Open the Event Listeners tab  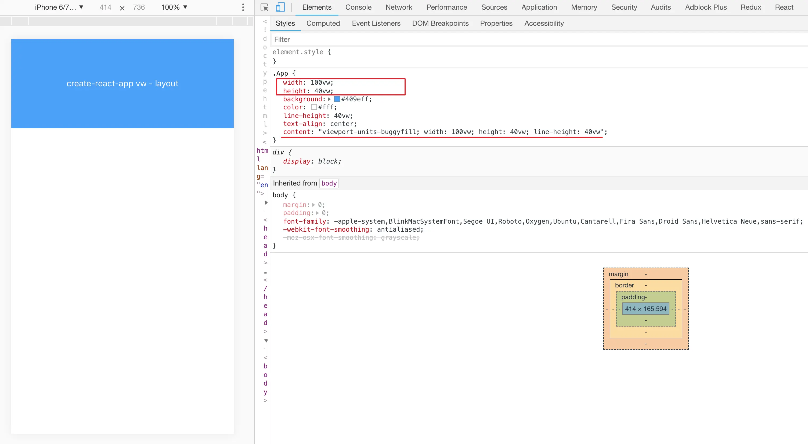pyautogui.click(x=376, y=23)
